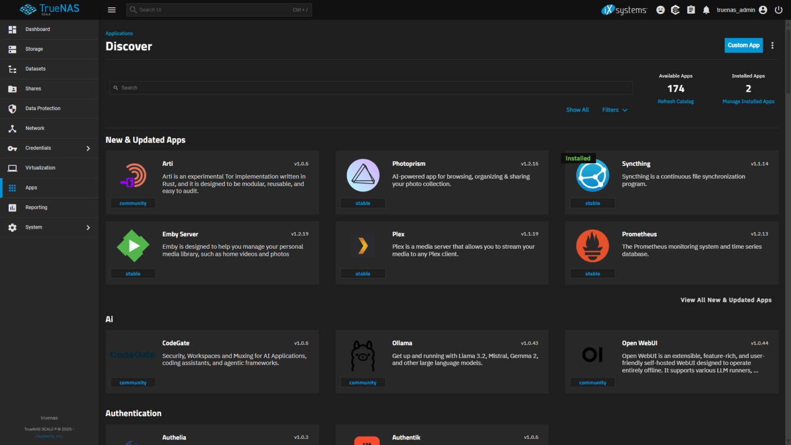
Task: Click the Refresh Catalog link
Action: coord(675,101)
